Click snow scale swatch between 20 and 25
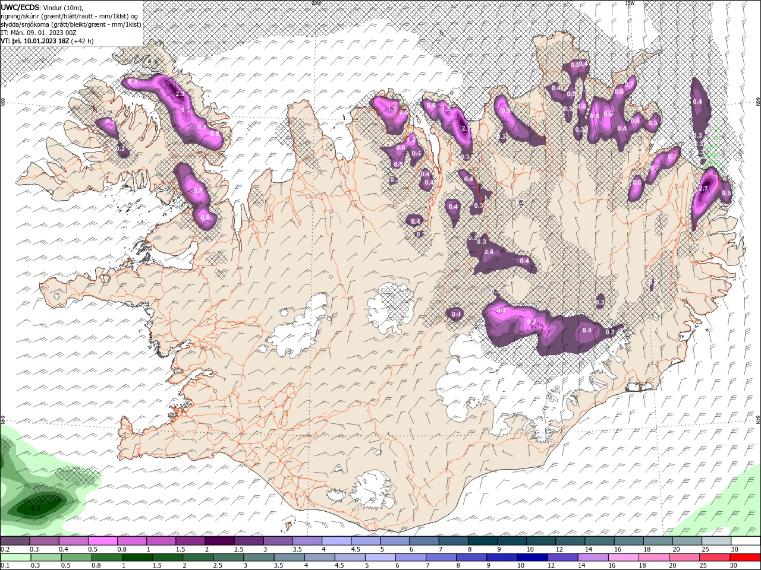 (687, 541)
